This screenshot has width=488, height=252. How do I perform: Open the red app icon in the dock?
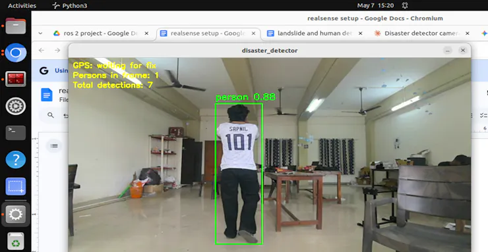(16, 79)
